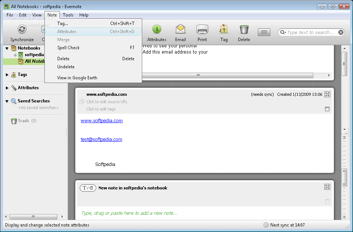Click to edit tags field
Viewport: 353px width, 232px height.
coord(101,109)
